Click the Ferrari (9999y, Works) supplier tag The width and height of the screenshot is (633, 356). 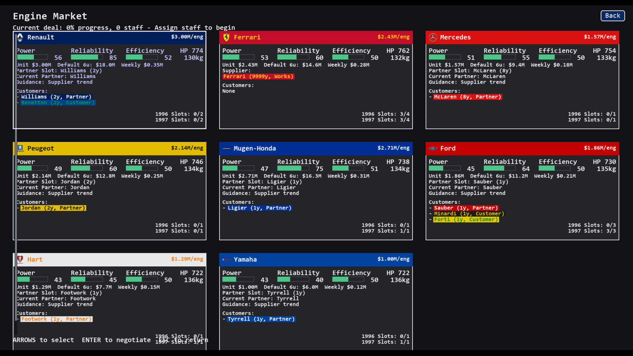(x=258, y=76)
